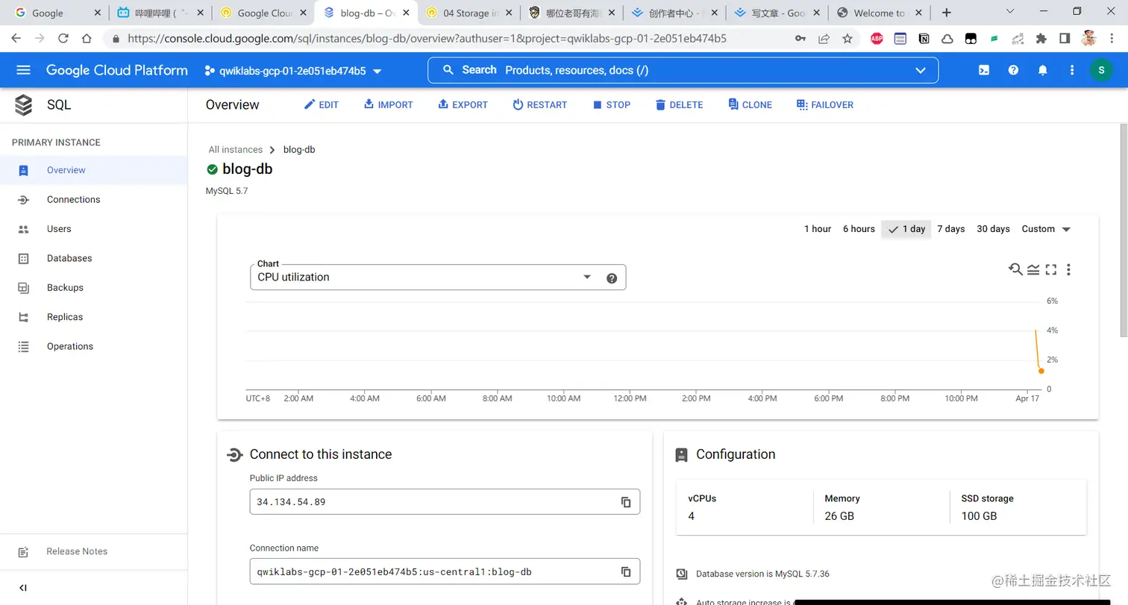1128x605 pixels.
Task: Open the project selector dropdown
Action: pos(293,71)
